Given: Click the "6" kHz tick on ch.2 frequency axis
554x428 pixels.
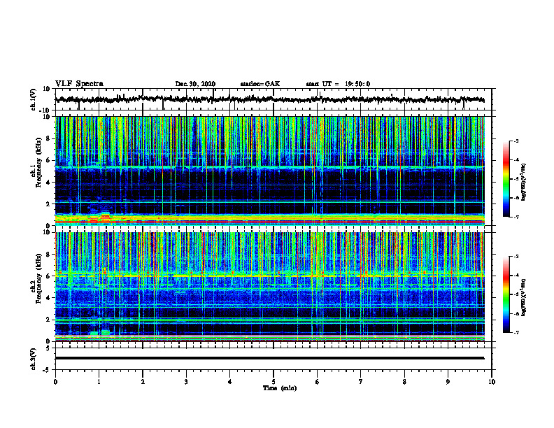Looking at the screenshot, I should coord(48,276).
